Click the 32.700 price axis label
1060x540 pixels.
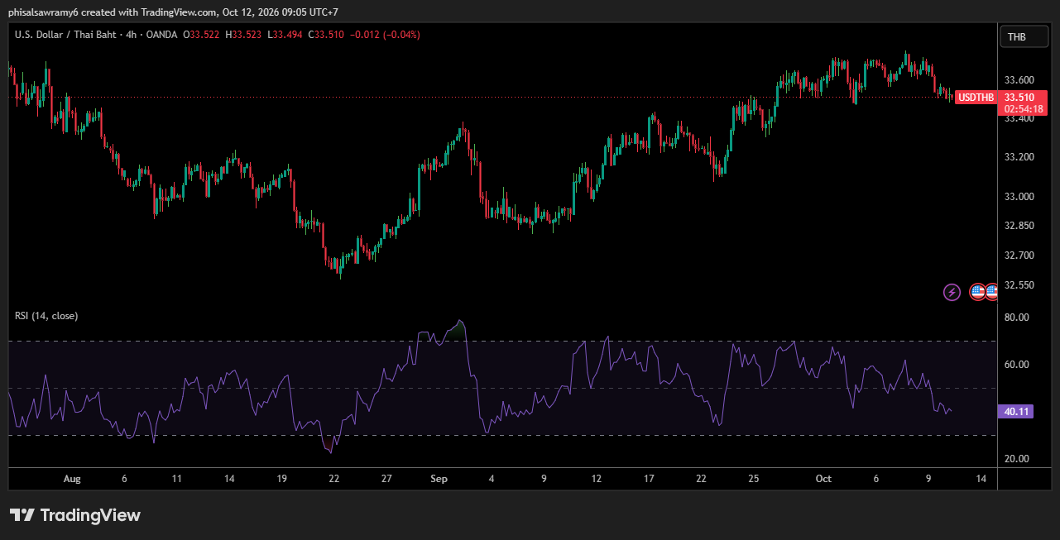pyautogui.click(x=1018, y=256)
